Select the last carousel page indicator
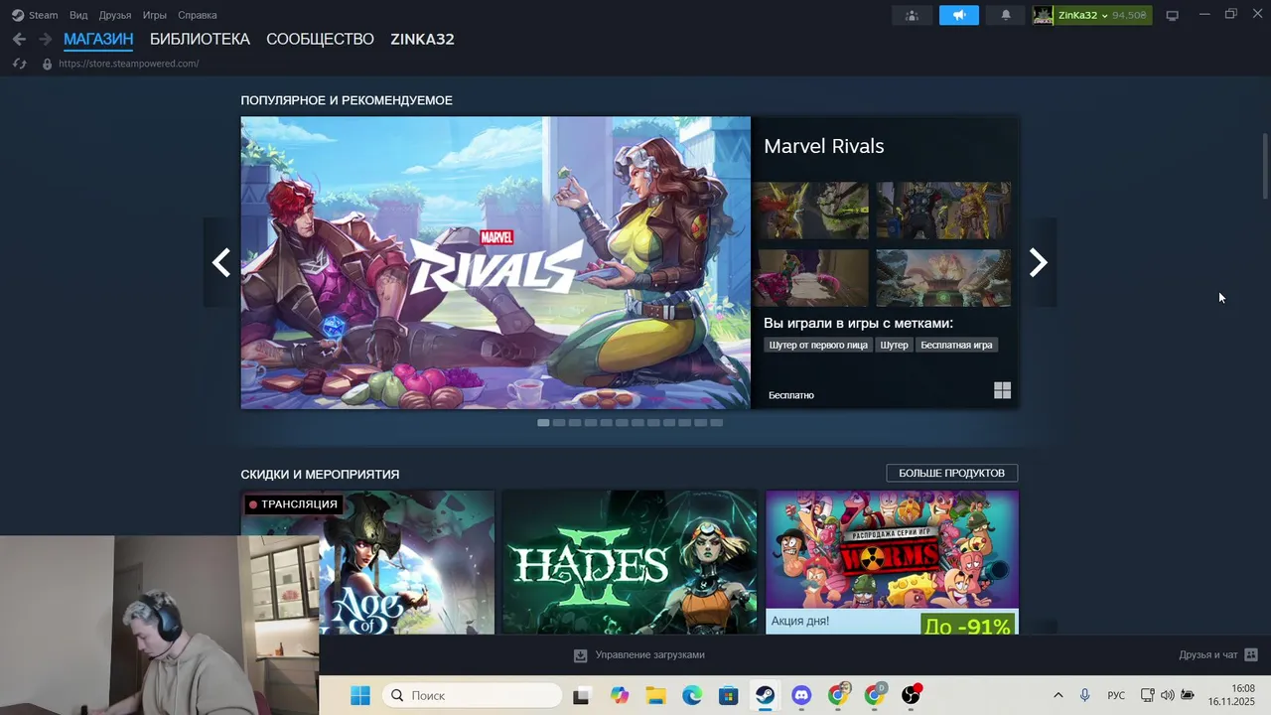Image resolution: width=1271 pixels, height=715 pixels. click(717, 422)
